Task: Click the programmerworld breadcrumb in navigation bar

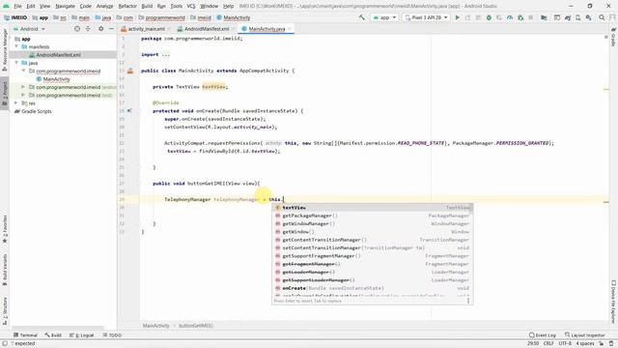Action: coord(162,17)
